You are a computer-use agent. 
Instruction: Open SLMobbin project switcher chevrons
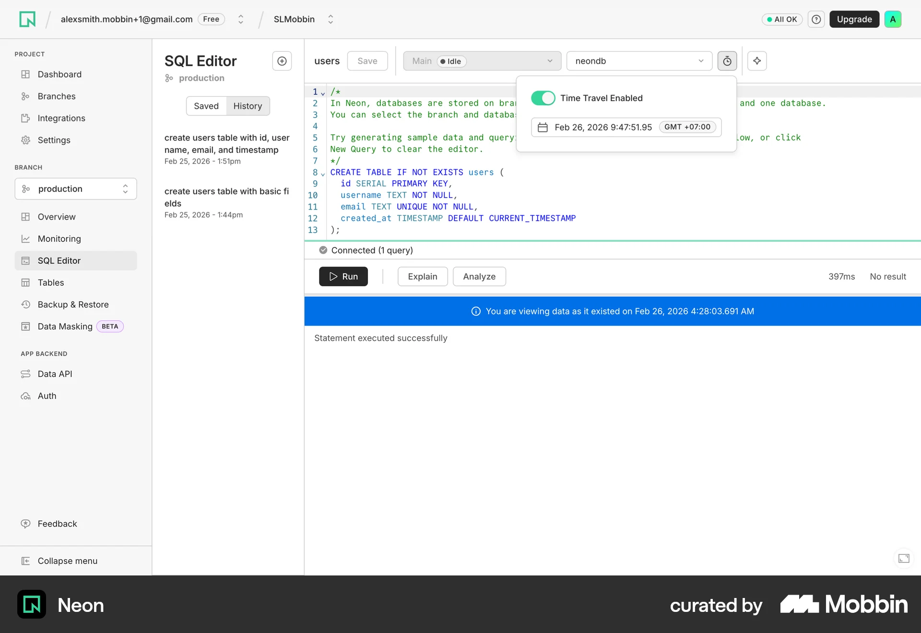(331, 19)
